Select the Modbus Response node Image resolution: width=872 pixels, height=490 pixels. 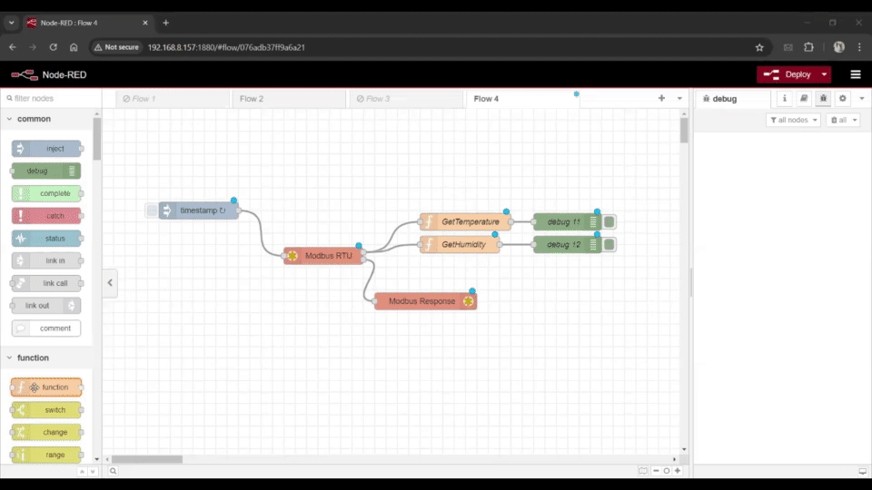click(426, 301)
